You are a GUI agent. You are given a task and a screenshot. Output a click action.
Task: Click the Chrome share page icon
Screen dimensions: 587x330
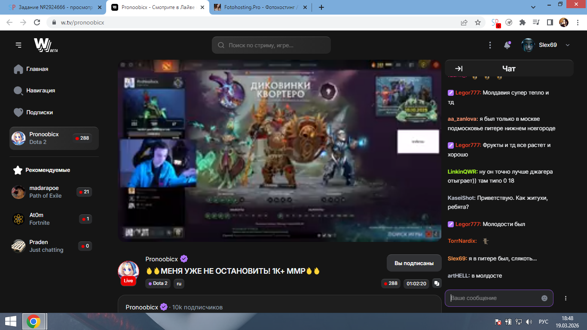[464, 22]
